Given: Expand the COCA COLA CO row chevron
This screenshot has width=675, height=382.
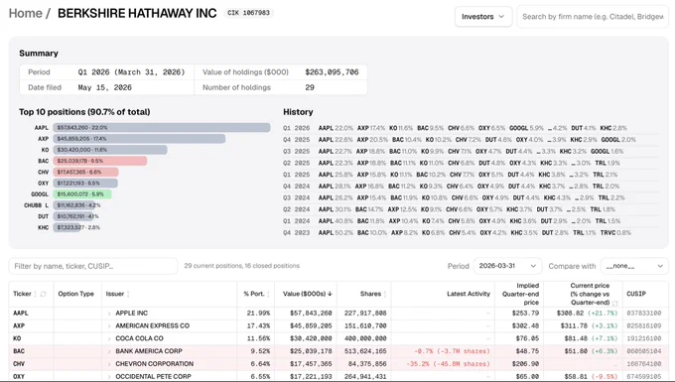Looking at the screenshot, I should 109,338.
